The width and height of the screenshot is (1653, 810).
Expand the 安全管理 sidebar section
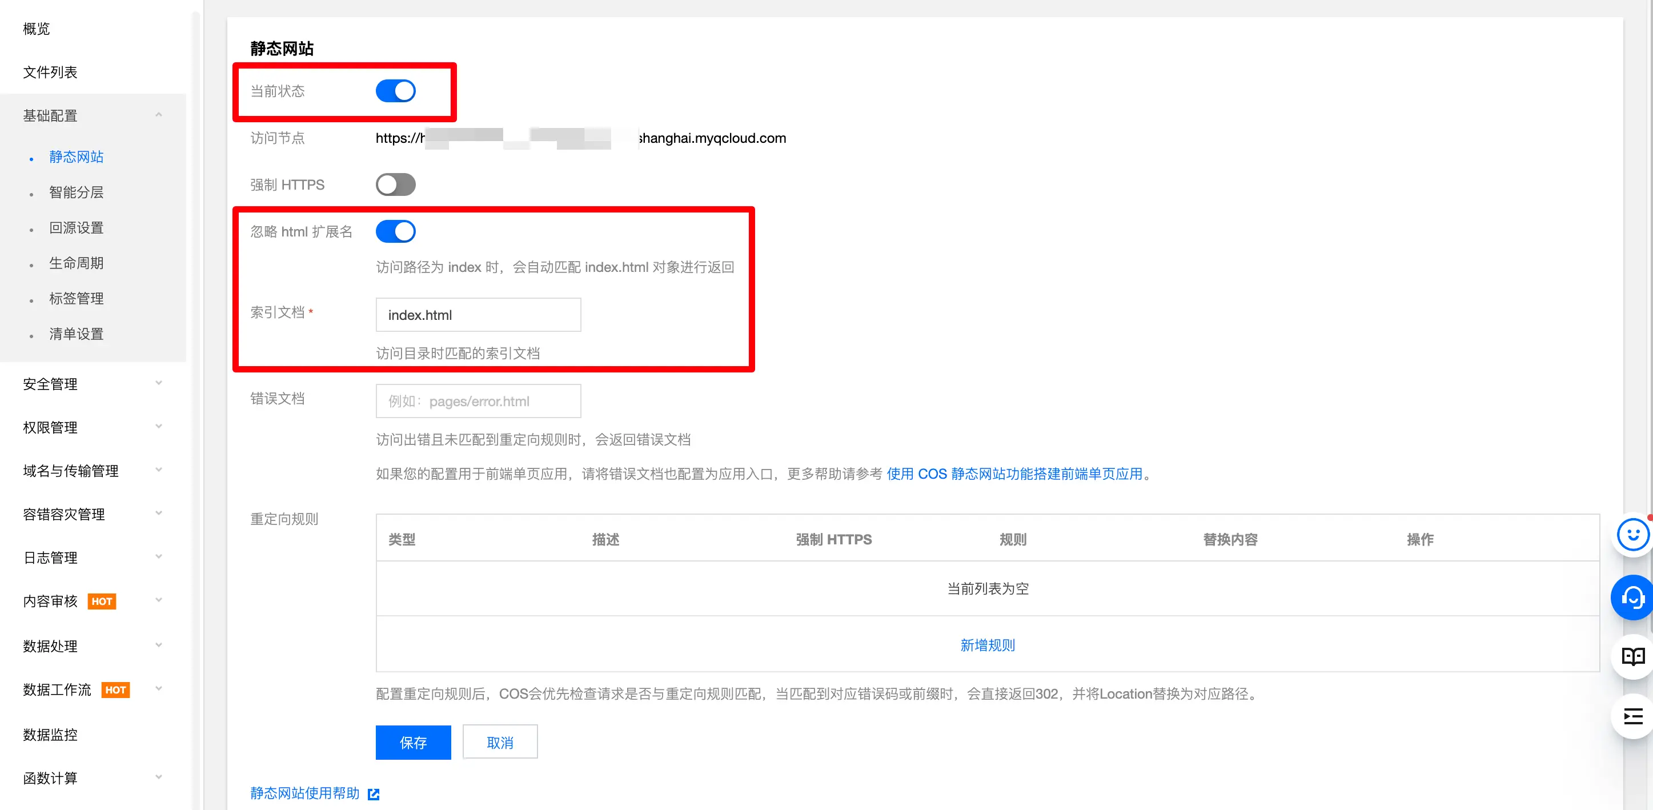point(158,384)
